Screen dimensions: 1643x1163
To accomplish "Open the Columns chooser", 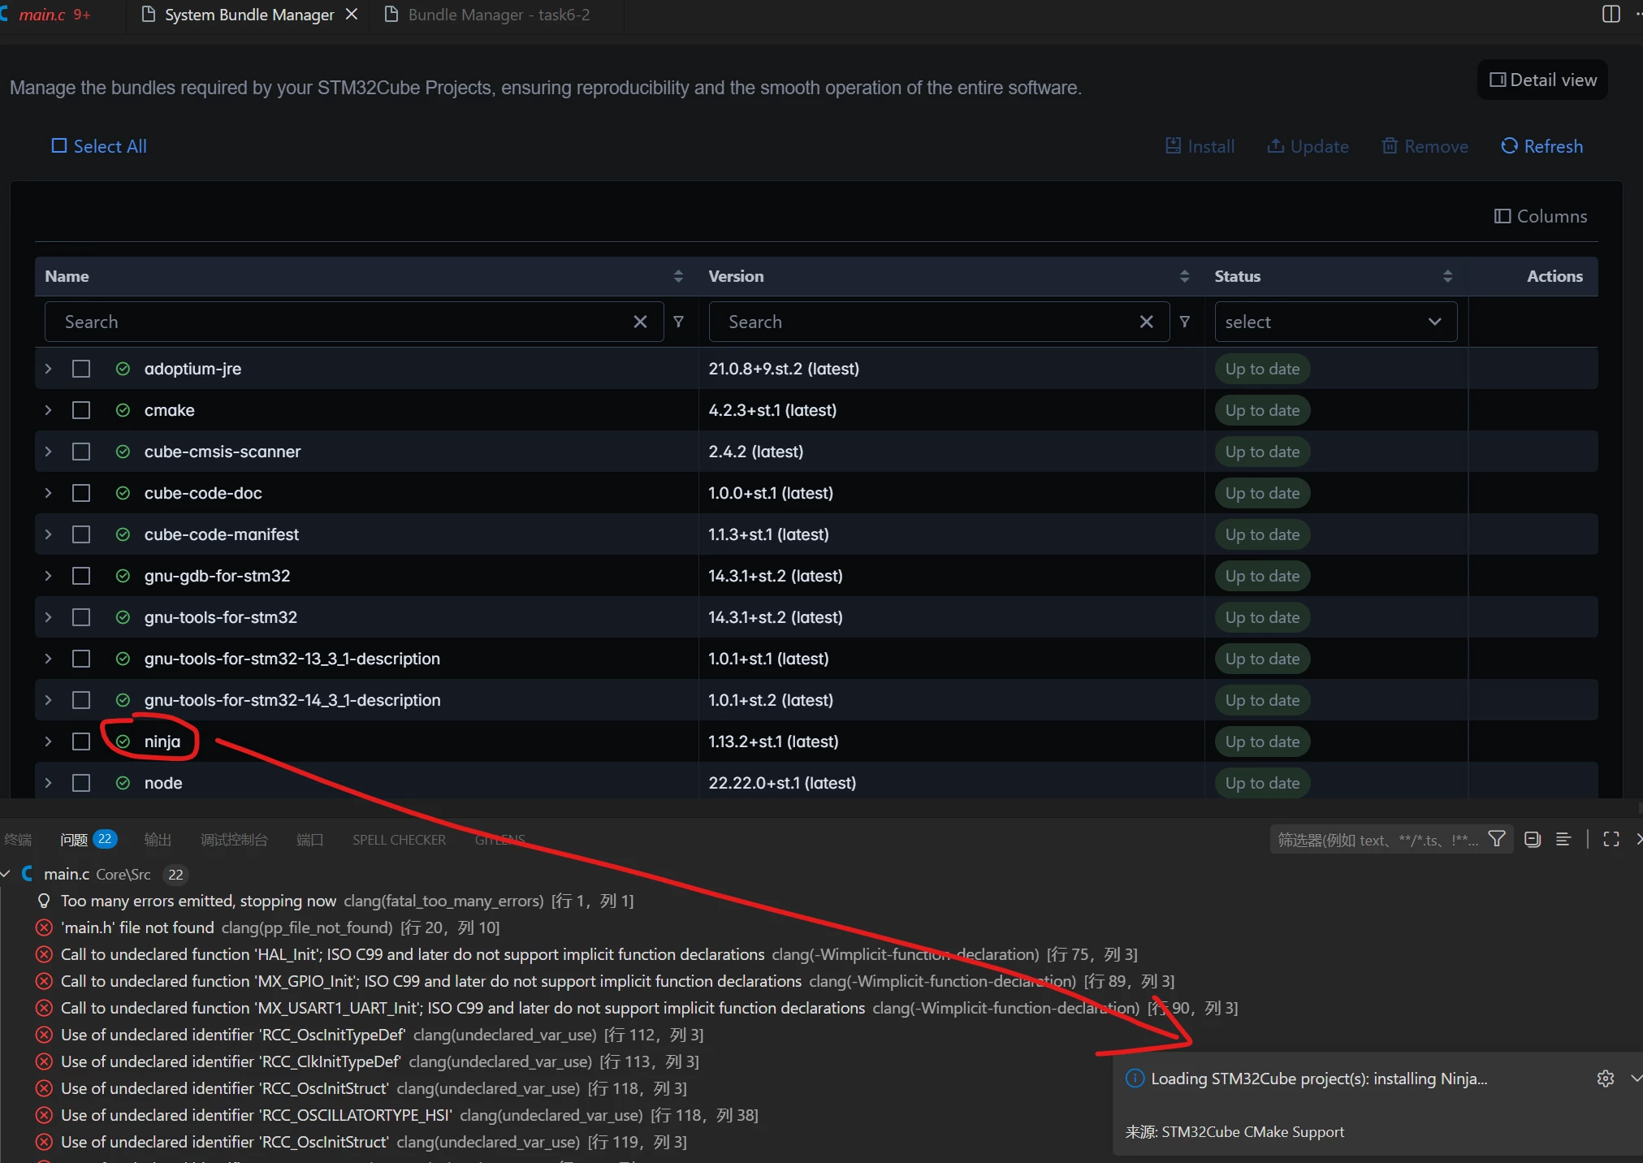I will point(1541,216).
